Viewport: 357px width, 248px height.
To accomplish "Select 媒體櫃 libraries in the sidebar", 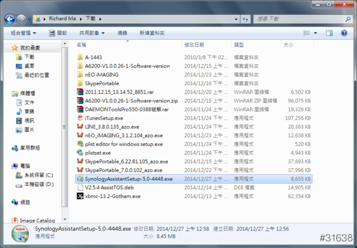I will (27, 93).
